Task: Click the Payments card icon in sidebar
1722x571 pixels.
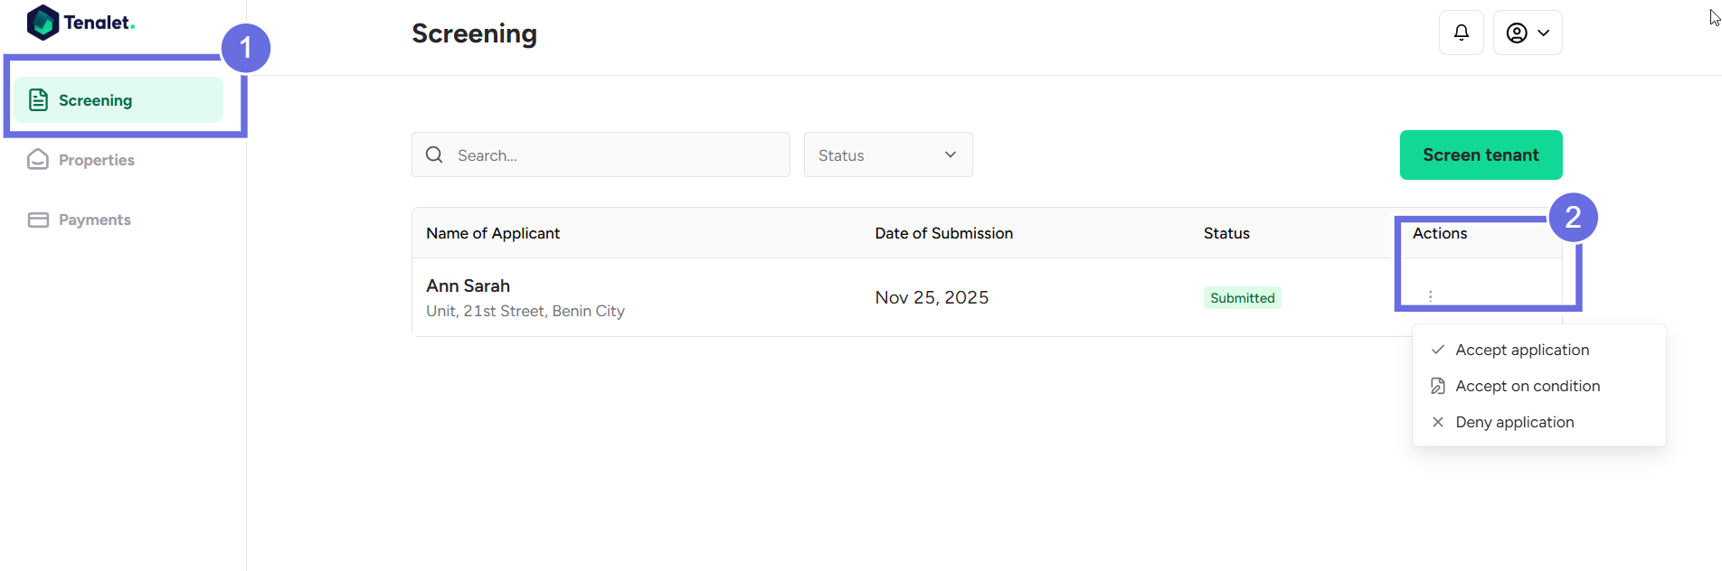Action: (38, 220)
